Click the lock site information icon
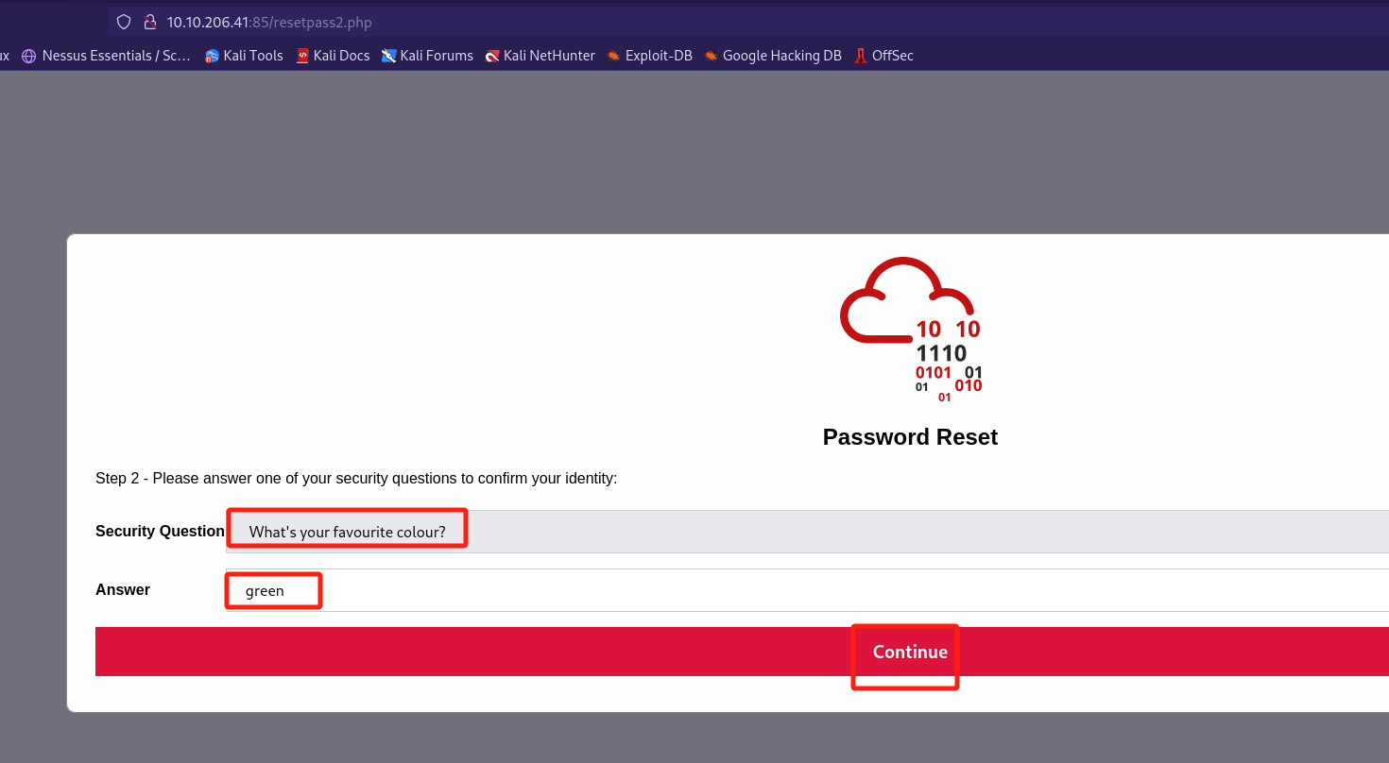 pos(148,22)
